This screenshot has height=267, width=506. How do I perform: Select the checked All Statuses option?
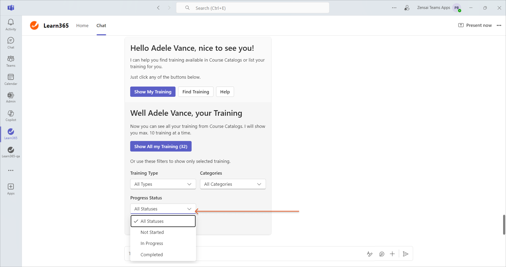163,221
